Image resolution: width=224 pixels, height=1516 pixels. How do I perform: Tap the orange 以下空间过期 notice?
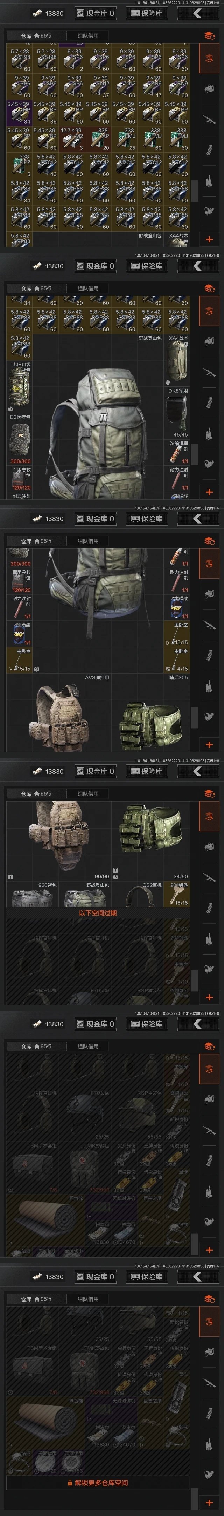tap(98, 913)
